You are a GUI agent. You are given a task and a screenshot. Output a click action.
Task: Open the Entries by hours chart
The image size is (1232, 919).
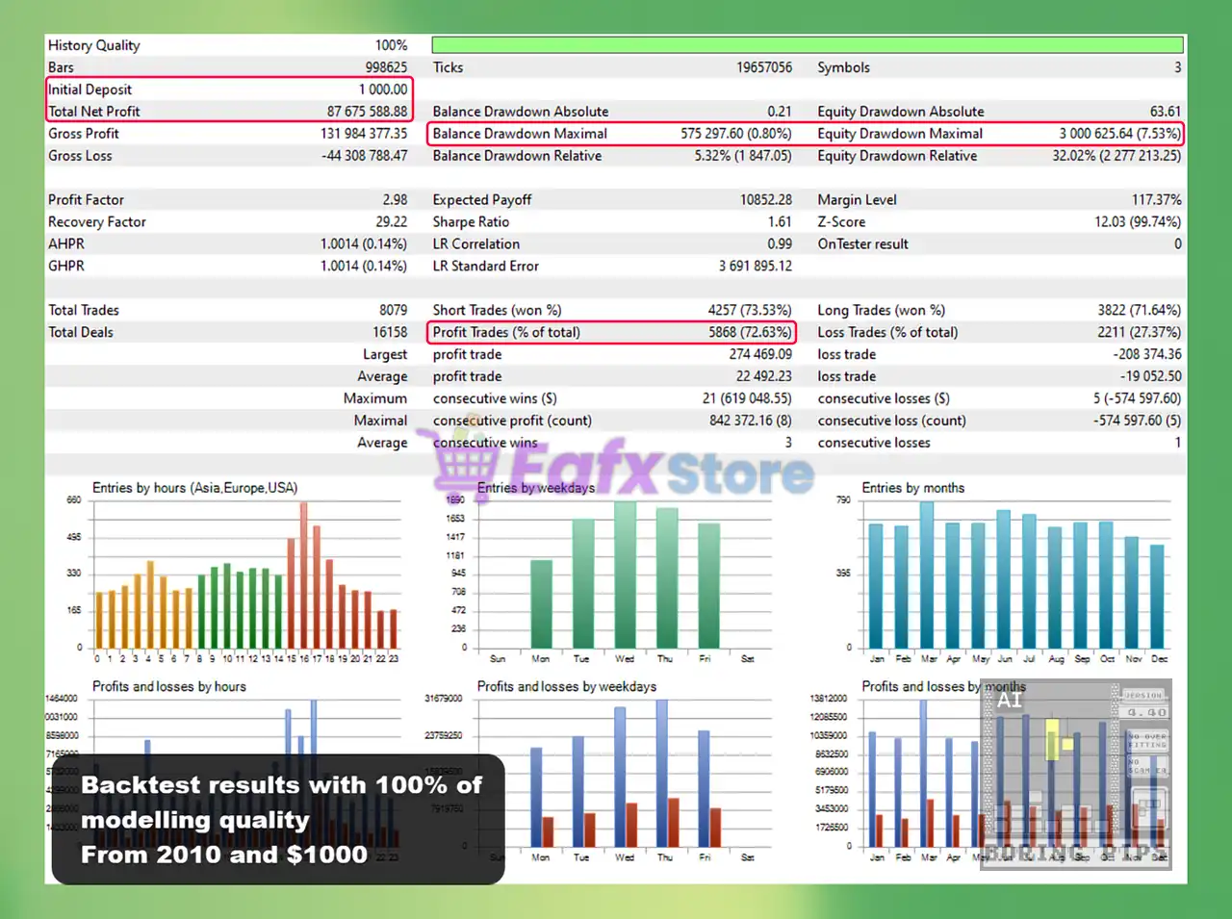click(x=245, y=573)
